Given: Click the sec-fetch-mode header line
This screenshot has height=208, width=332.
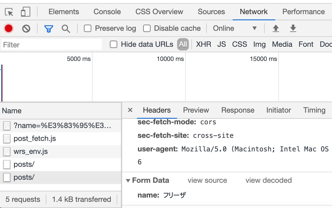Looking at the screenshot, I should coord(177,122).
